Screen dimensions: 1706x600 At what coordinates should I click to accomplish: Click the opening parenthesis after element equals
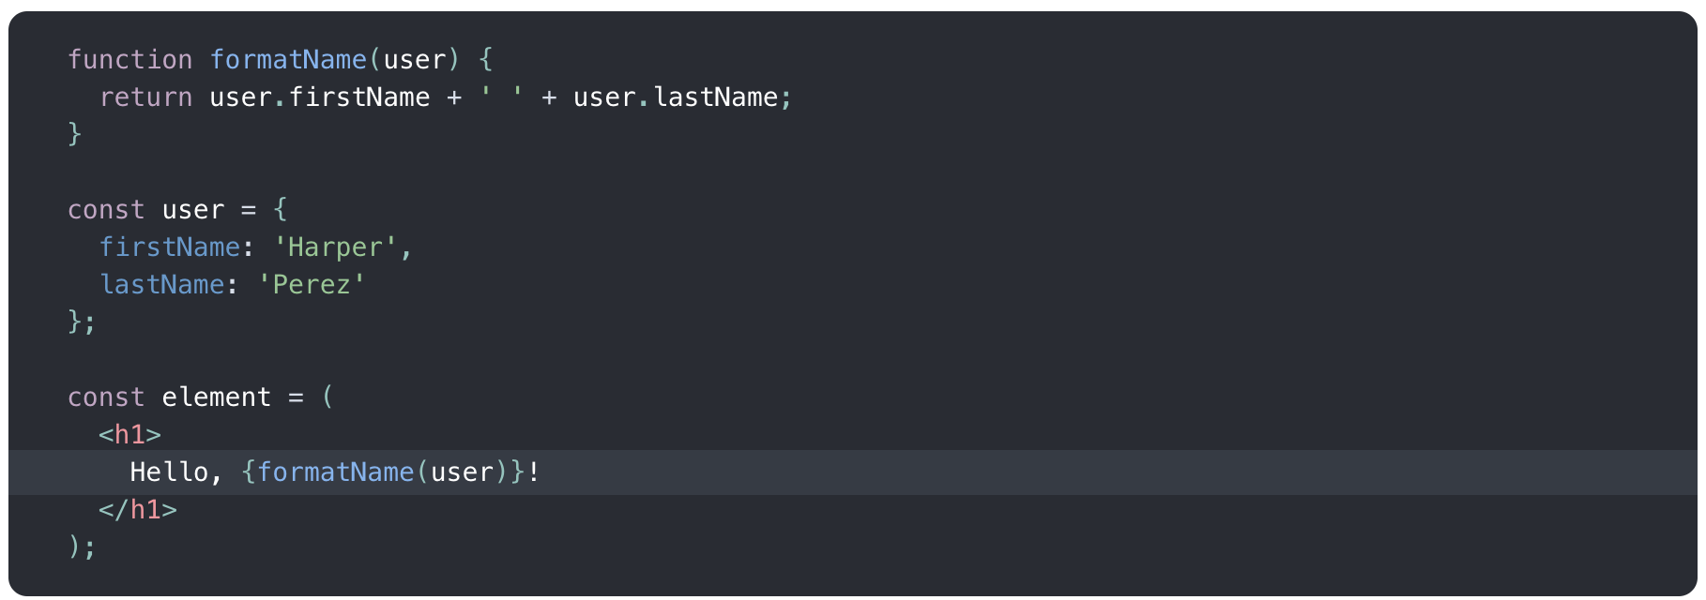(x=327, y=397)
